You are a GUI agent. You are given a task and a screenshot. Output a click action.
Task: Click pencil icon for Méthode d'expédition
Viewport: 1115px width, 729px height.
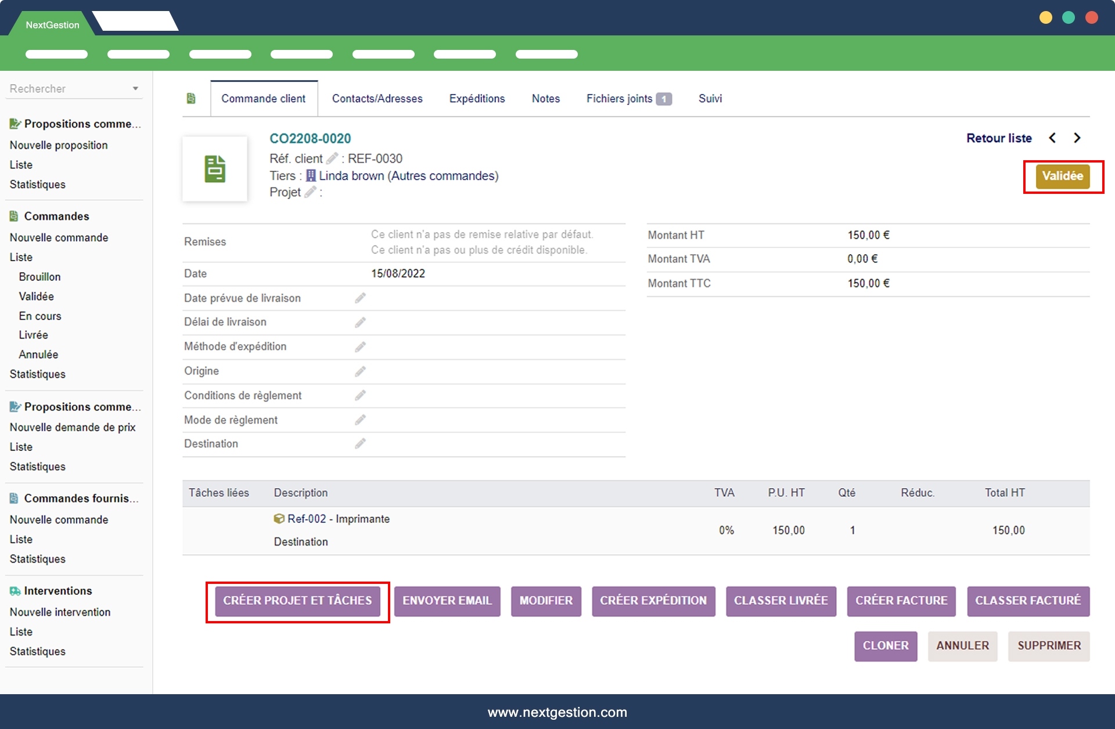point(360,347)
